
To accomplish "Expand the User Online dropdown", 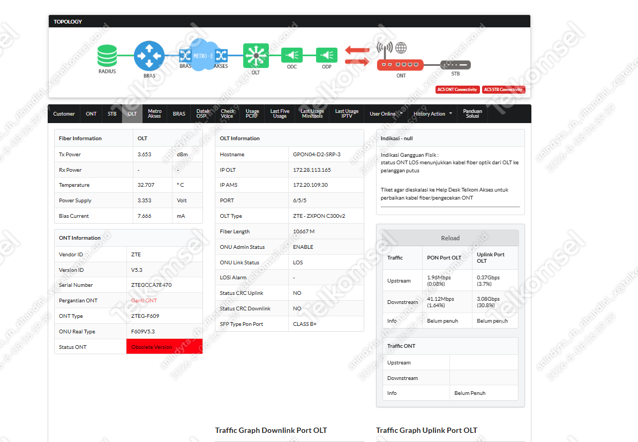I will [x=386, y=114].
